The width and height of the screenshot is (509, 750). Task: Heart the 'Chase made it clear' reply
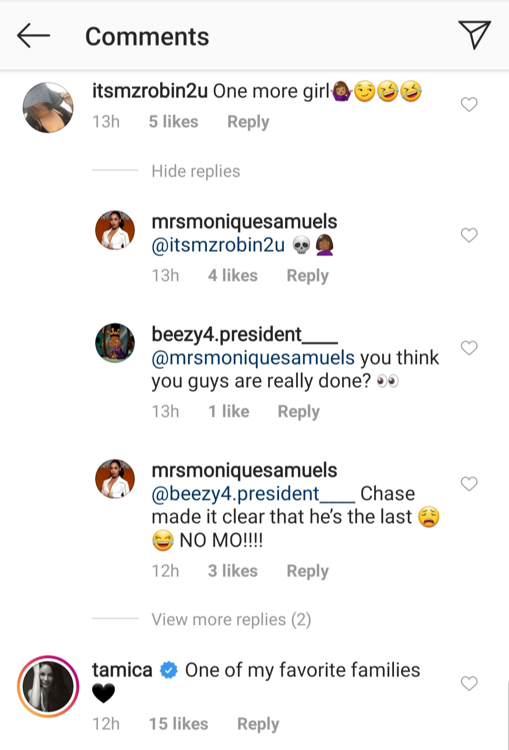coord(469,484)
